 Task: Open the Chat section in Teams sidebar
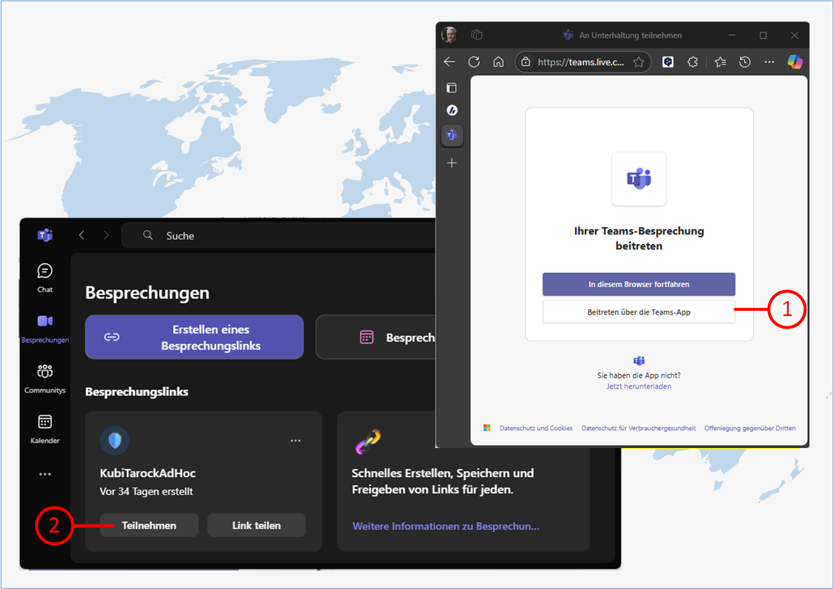pyautogui.click(x=45, y=277)
